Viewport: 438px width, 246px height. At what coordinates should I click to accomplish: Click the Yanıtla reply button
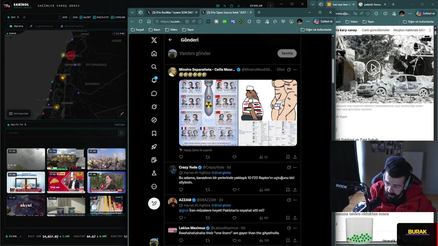287,53
